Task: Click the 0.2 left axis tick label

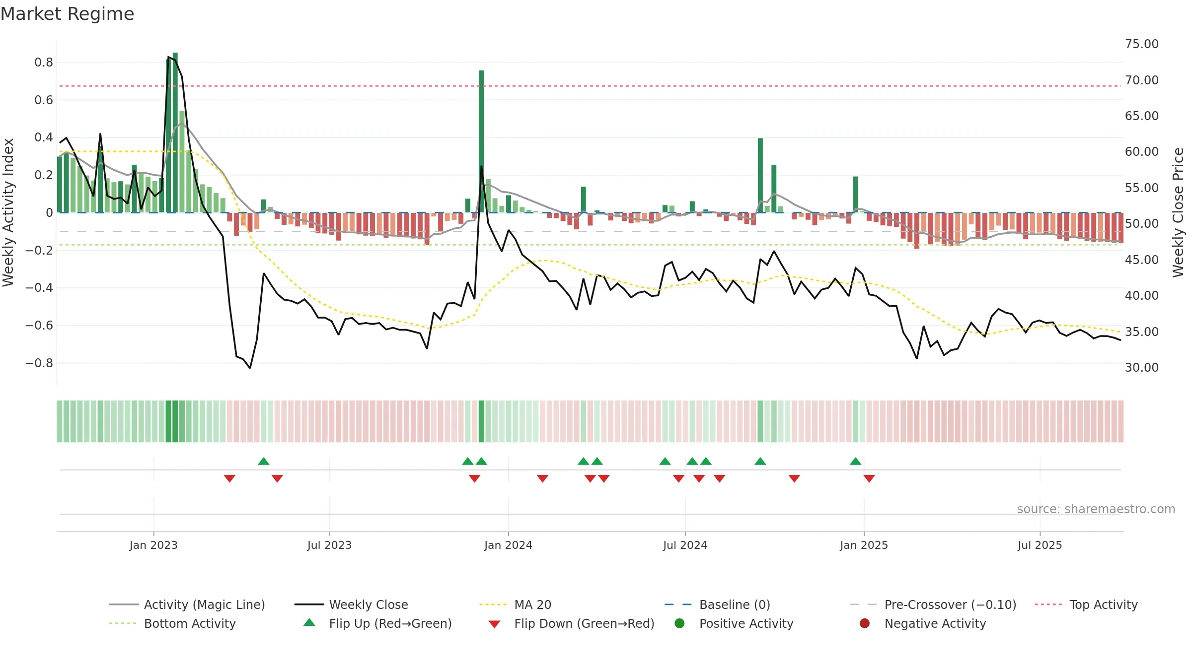Action: (44, 175)
